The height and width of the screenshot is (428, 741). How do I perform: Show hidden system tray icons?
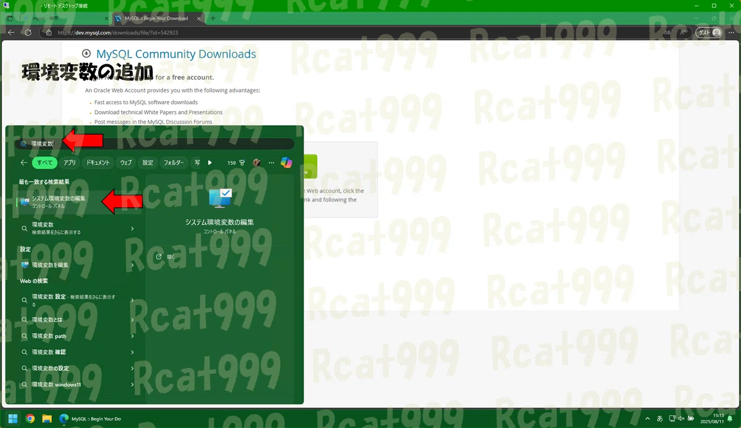point(648,418)
